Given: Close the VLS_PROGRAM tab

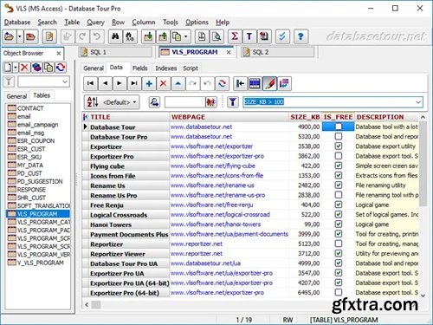Looking at the screenshot, I should (229, 52).
